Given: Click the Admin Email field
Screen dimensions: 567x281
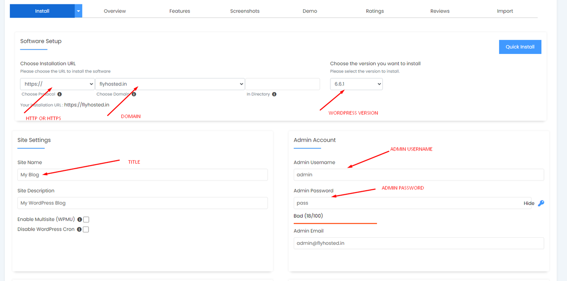Looking at the screenshot, I should (x=419, y=243).
